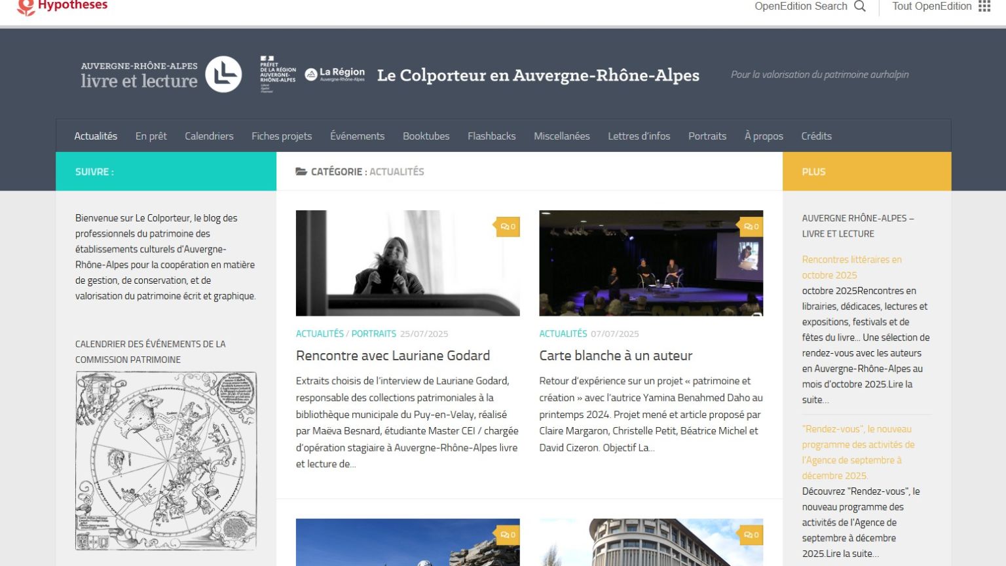The height and width of the screenshot is (566, 1006).
Task: Open the Tout OpenEdition grid icon
Action: [984, 7]
